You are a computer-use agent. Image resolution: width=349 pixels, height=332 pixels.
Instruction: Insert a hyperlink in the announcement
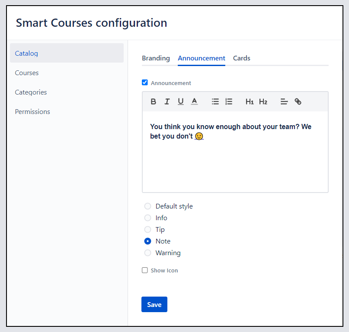click(298, 101)
